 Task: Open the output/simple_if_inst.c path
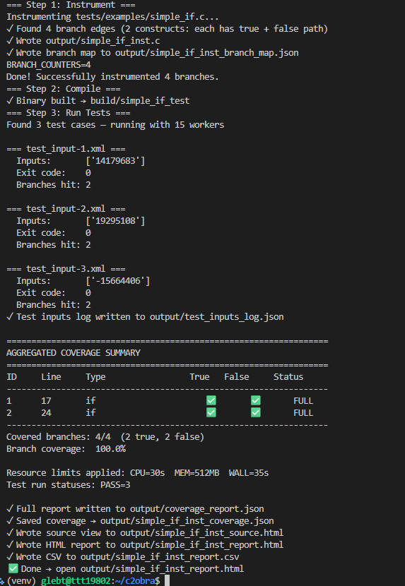pos(103,41)
